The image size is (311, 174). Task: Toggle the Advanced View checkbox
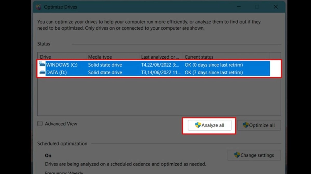point(40,124)
